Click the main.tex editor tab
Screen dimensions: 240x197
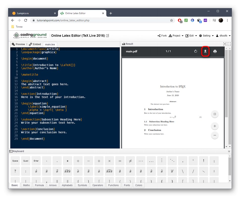(50, 44)
